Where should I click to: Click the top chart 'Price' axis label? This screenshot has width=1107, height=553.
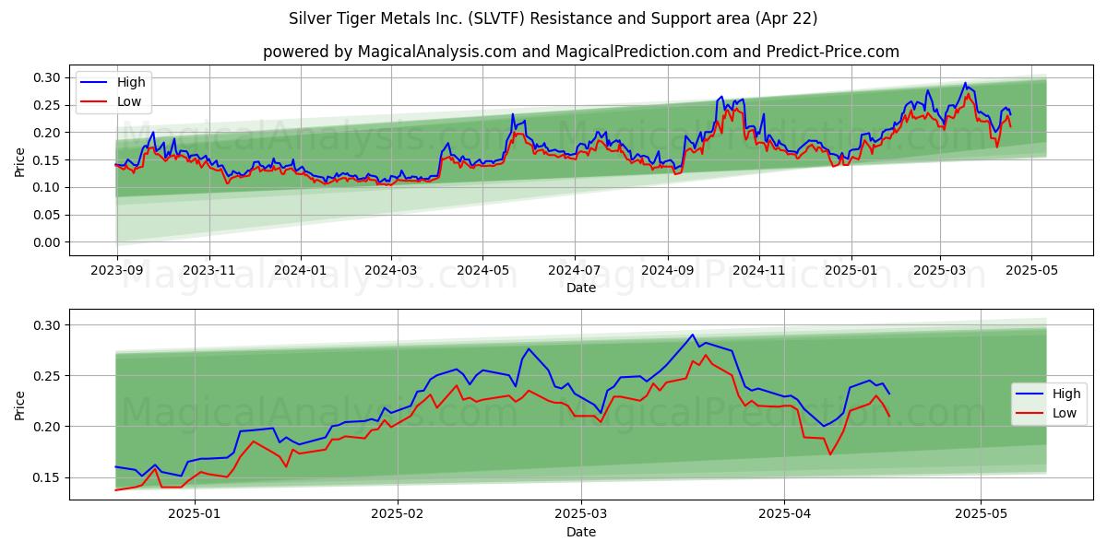click(x=20, y=161)
